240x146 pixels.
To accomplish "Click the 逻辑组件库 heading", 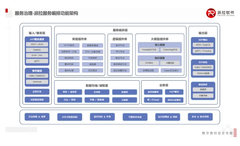I will pos(120,39).
